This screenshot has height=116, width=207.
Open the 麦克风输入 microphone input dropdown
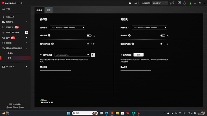(149, 28)
